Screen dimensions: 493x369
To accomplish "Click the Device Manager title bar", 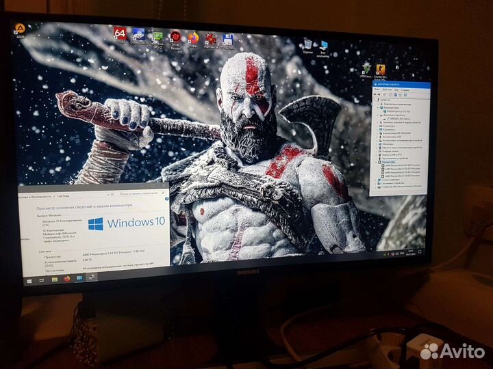I will pyautogui.click(x=401, y=85).
